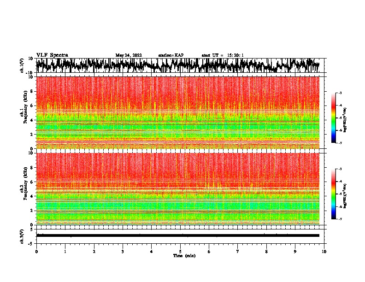Click the ch.1 color scale bar
The image size is (365, 282).
pyautogui.click(x=334, y=118)
